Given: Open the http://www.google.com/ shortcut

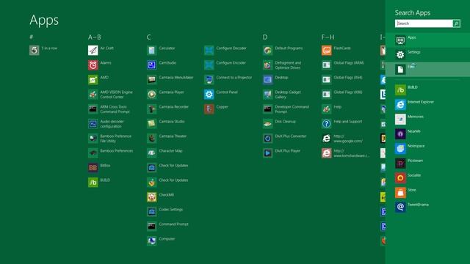Looking at the screenshot, I should click(x=342, y=139).
